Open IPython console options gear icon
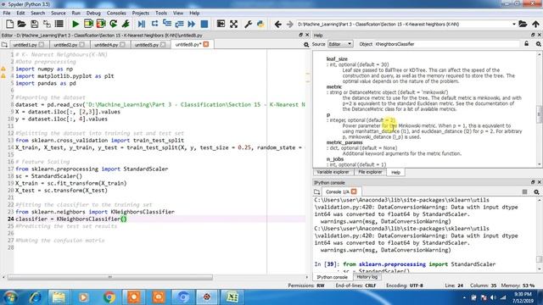Viewport: 543px width, 305px height. 536,191
